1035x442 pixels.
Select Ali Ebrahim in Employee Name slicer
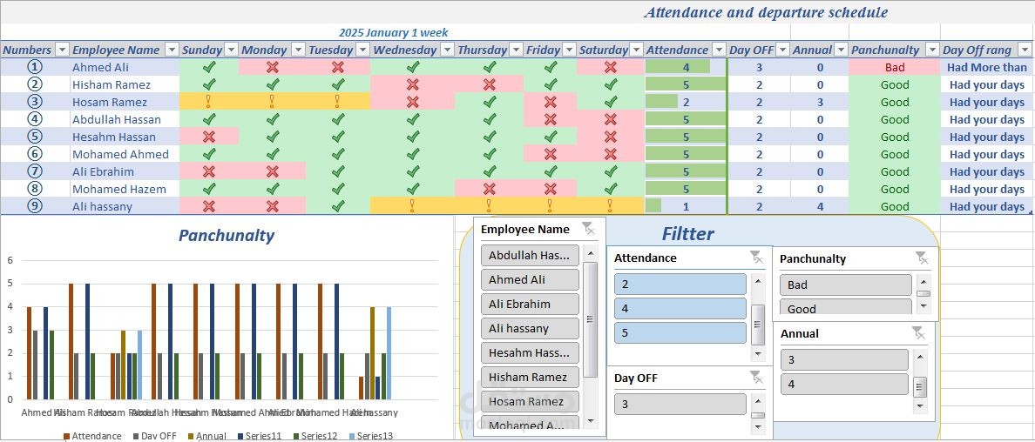coord(530,305)
